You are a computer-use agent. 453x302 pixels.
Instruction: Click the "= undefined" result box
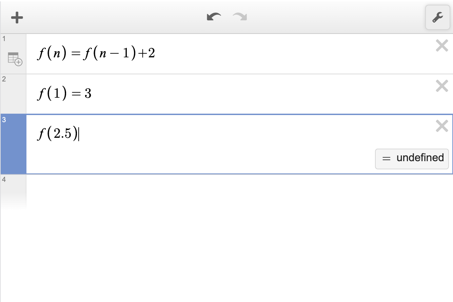[412, 158]
